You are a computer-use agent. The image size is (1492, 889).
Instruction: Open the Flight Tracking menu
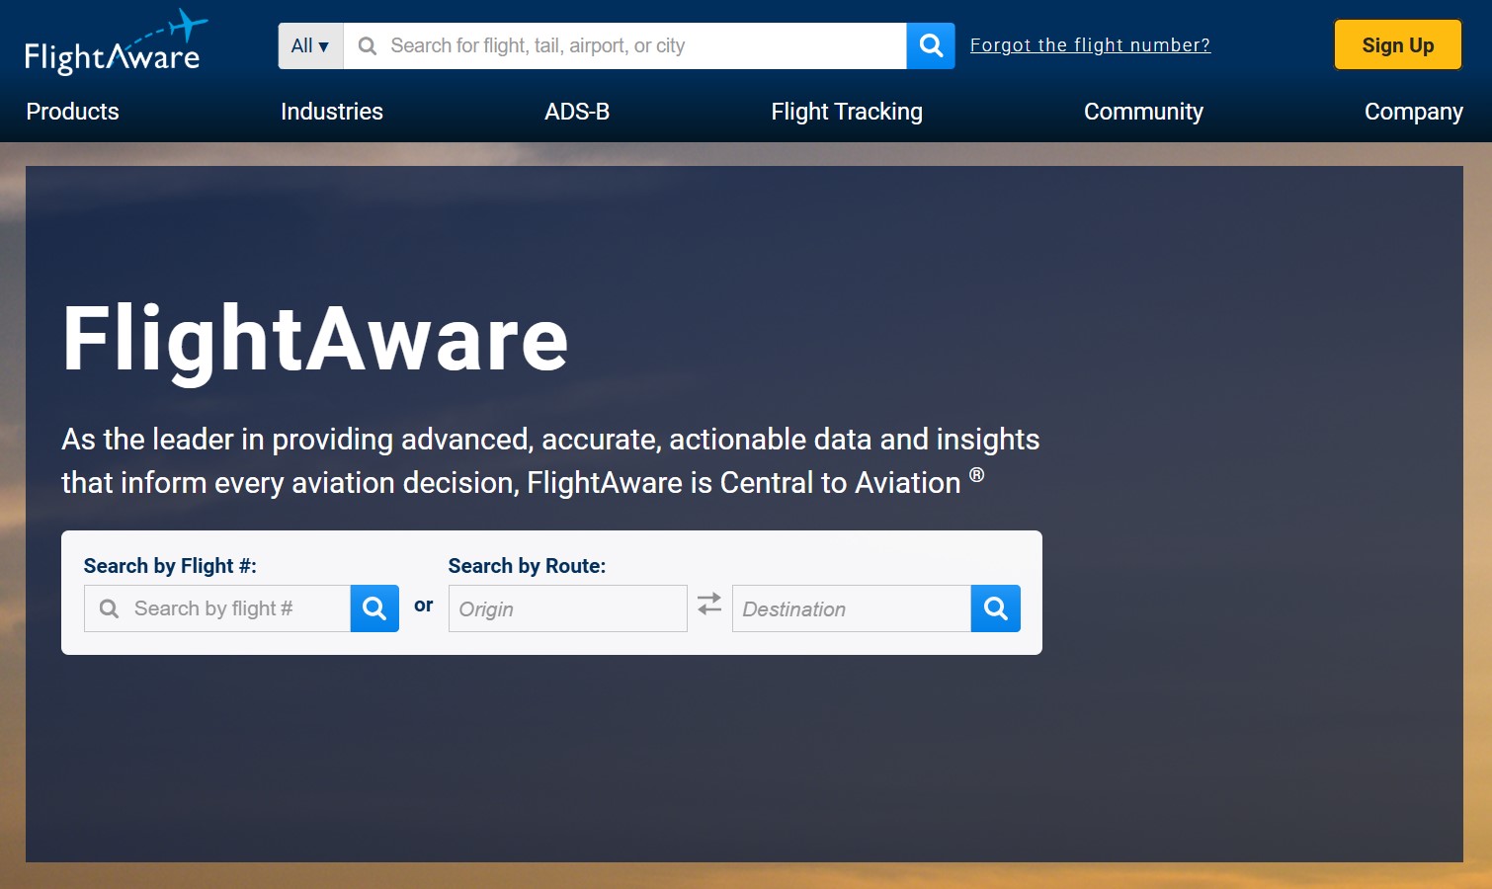tap(847, 112)
